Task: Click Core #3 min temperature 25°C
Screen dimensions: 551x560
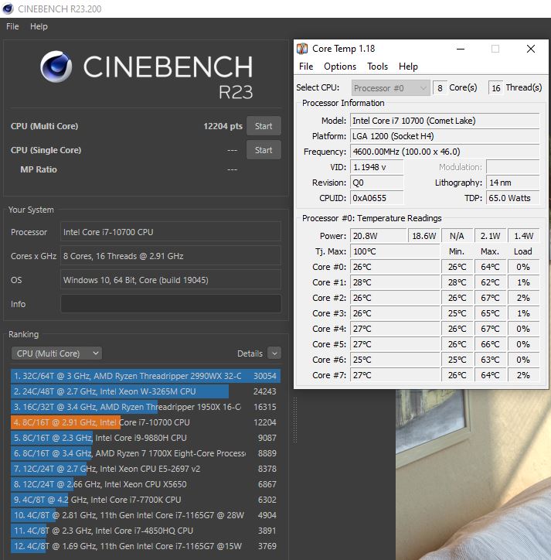Action: click(x=457, y=313)
